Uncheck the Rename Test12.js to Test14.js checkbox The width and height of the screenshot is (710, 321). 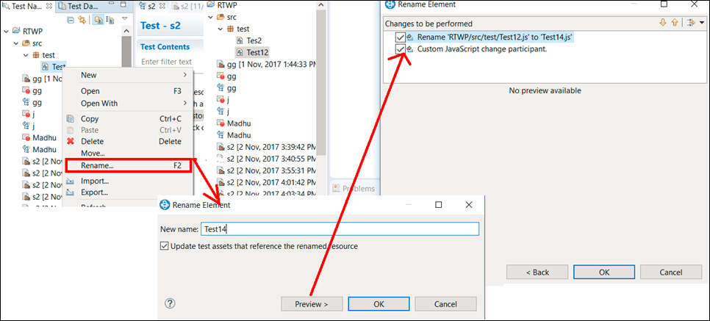400,37
